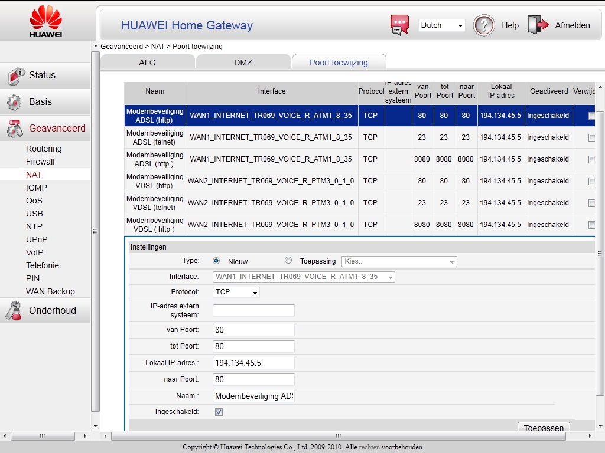This screenshot has width=605, height=453.
Task: Toggle the Ingeschakeld checkbox
Action: coord(219,412)
